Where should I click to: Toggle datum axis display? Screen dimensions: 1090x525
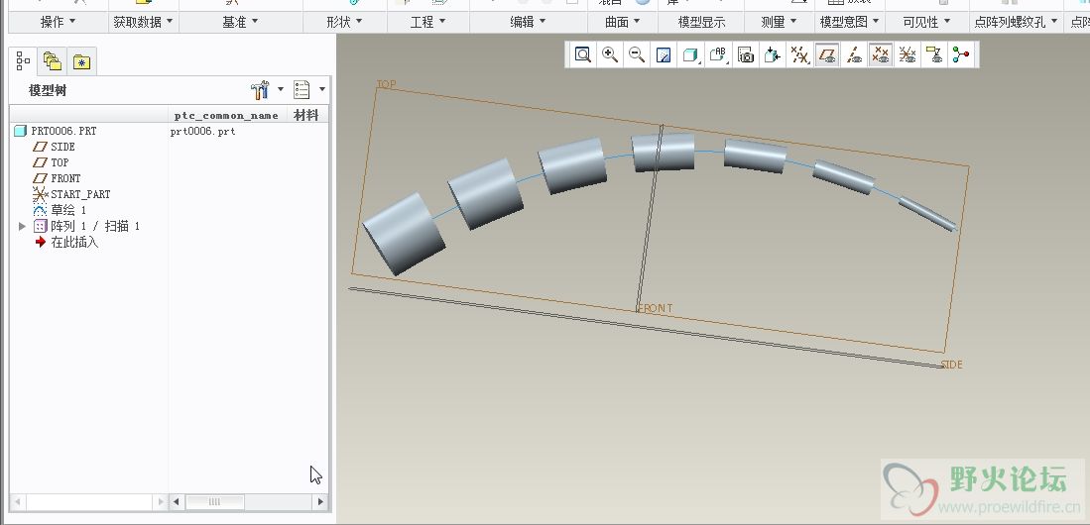pos(854,55)
